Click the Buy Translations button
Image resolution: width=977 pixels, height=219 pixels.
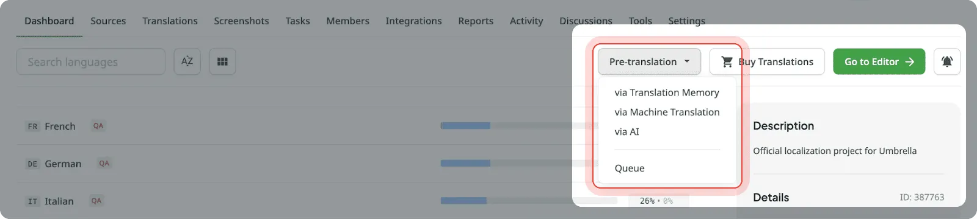pos(767,61)
